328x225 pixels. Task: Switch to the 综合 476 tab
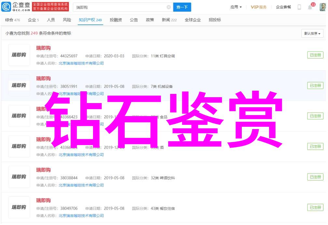tap(13, 20)
